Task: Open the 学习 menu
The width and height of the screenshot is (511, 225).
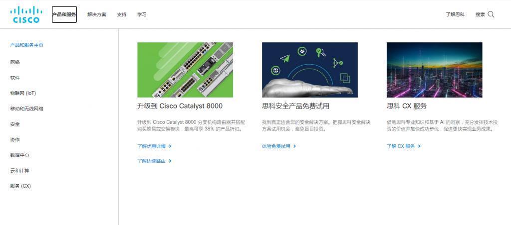Action: pyautogui.click(x=142, y=14)
